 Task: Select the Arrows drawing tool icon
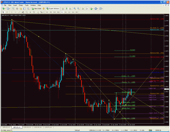point(41,12)
